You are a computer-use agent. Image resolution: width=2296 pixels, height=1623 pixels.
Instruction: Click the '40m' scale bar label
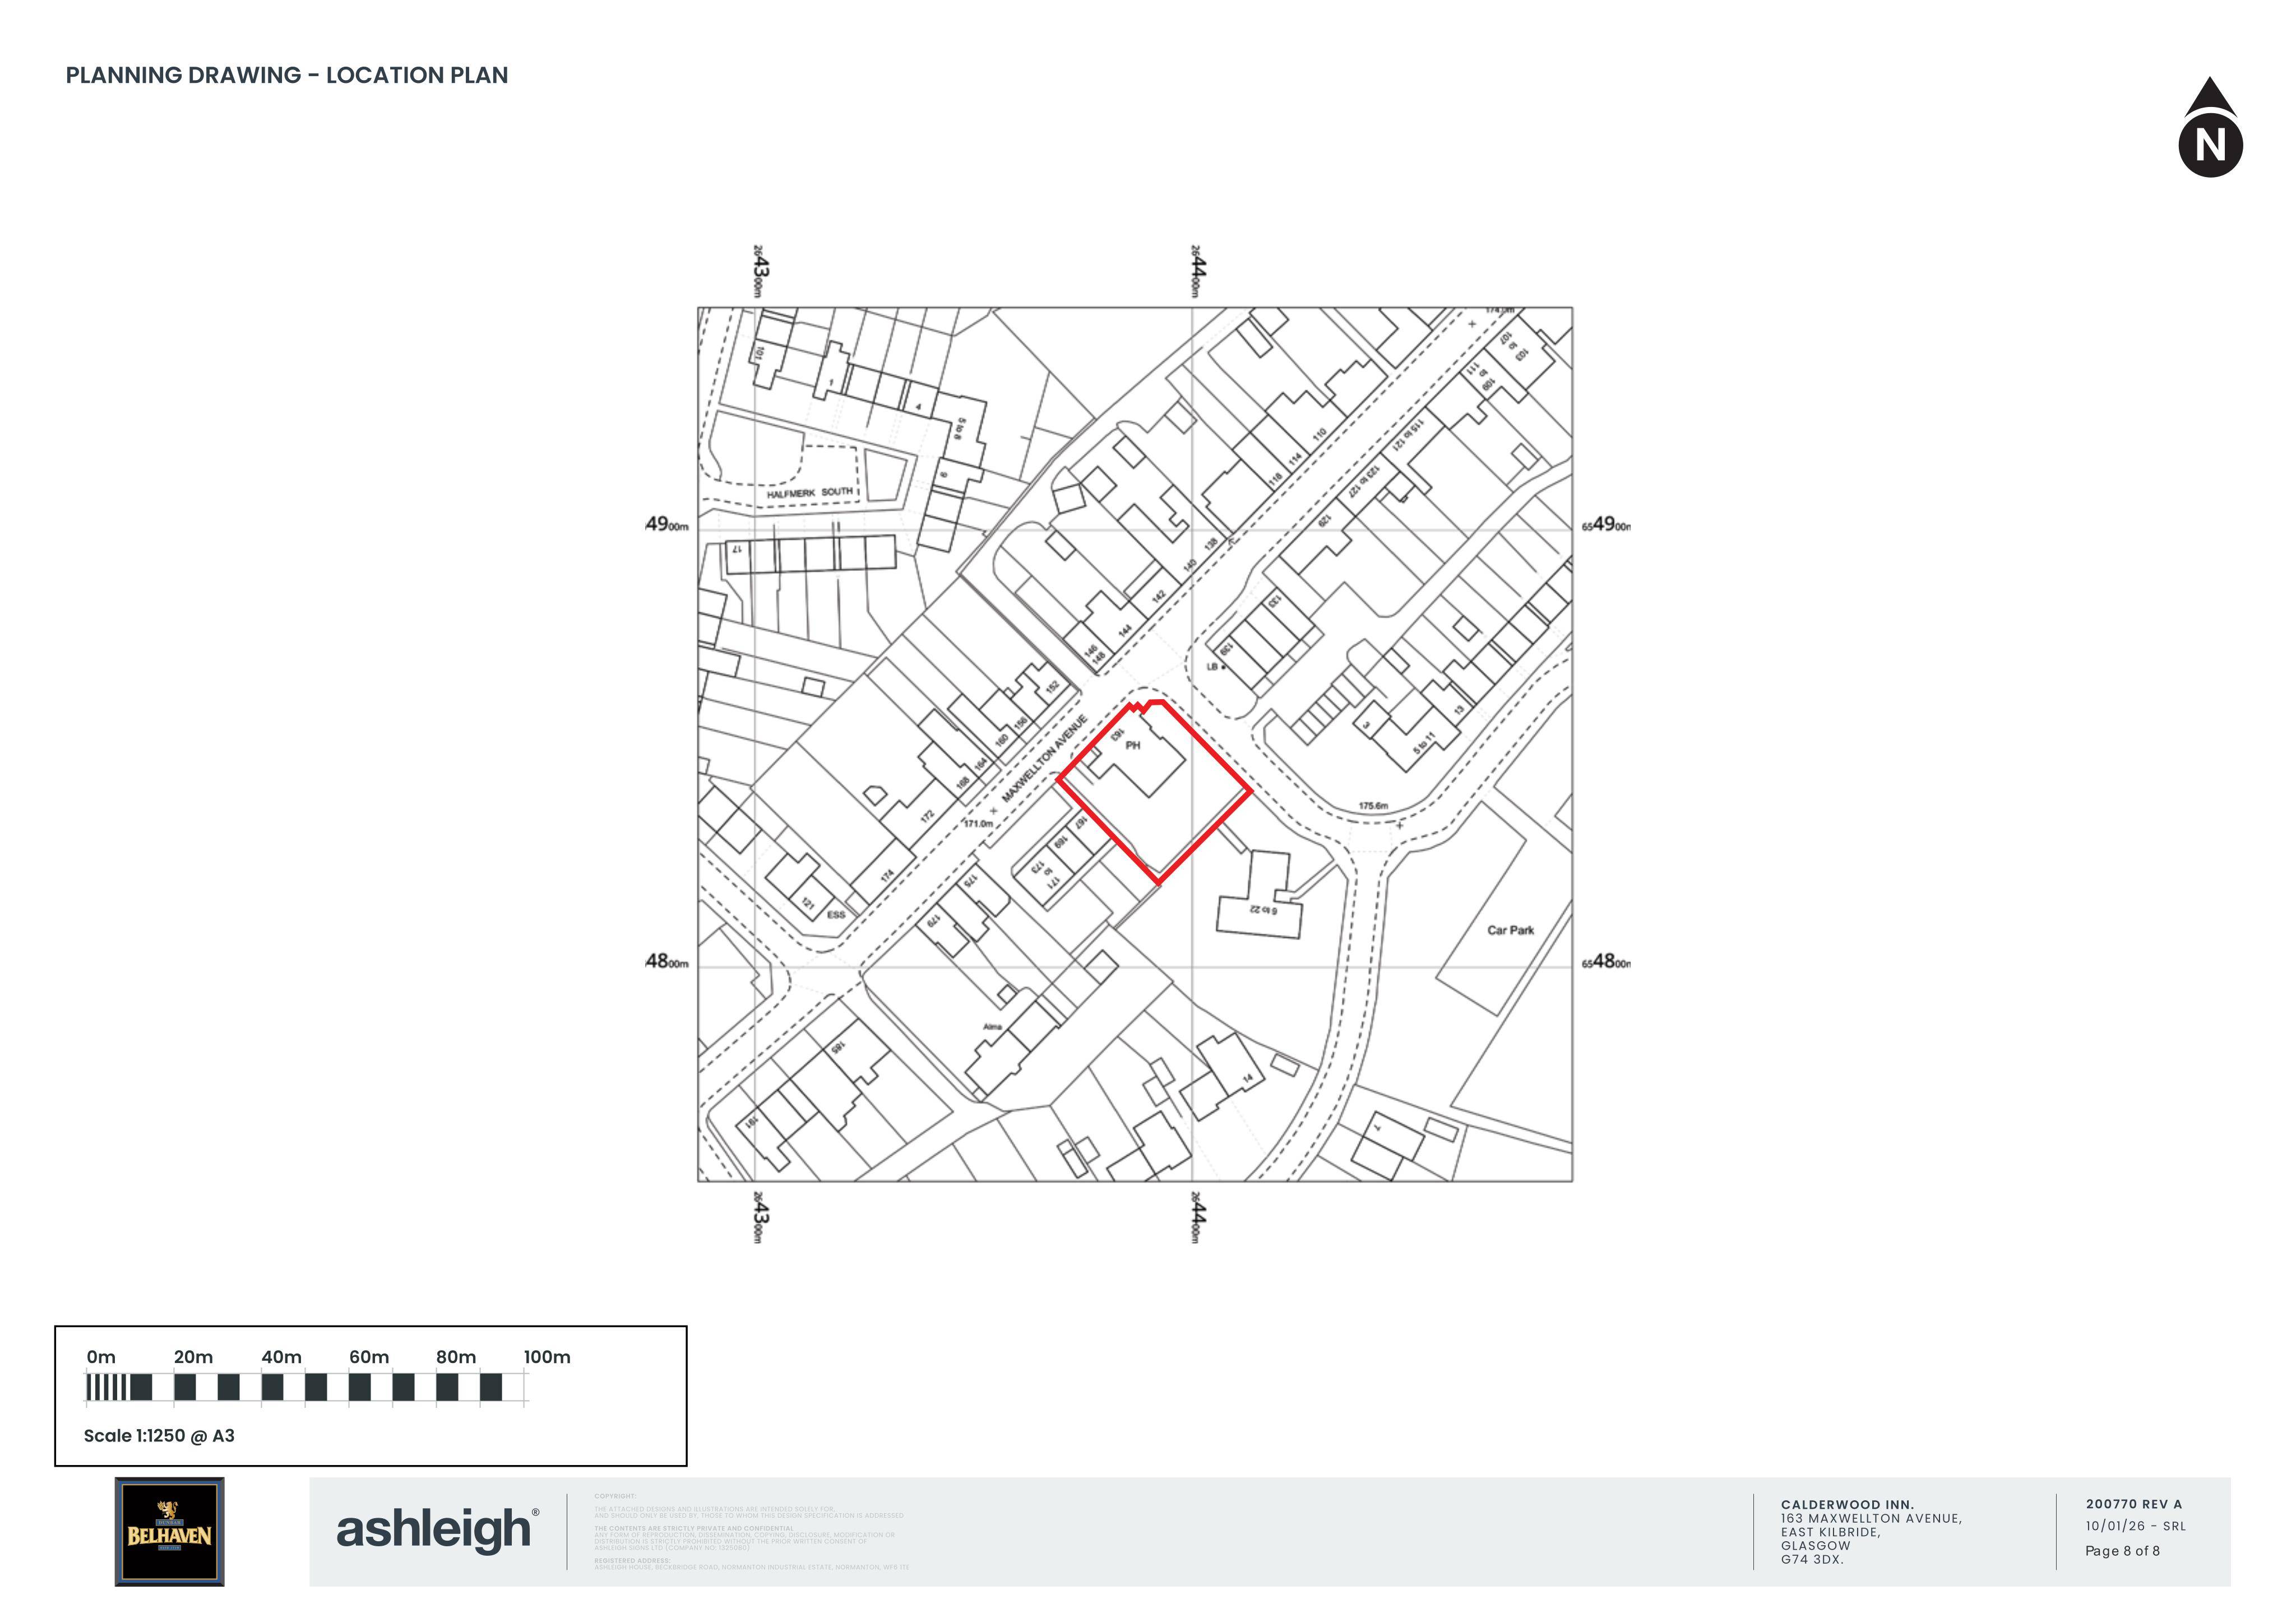click(281, 1357)
